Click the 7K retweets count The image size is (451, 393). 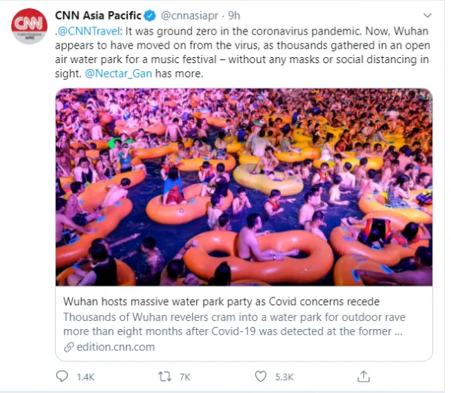[x=185, y=377]
